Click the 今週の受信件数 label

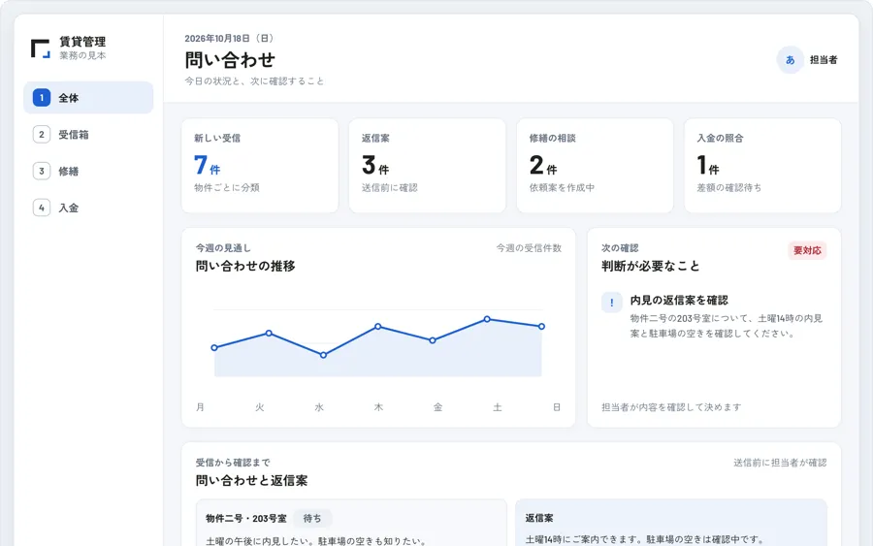529,247
